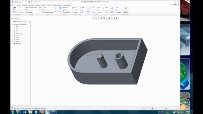The image size is (203, 114).
Task: Expand Extrude 2 in model tree
Action: point(13,40)
